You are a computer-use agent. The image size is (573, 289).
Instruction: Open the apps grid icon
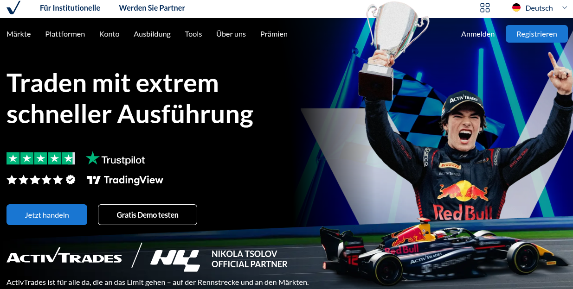click(x=485, y=7)
